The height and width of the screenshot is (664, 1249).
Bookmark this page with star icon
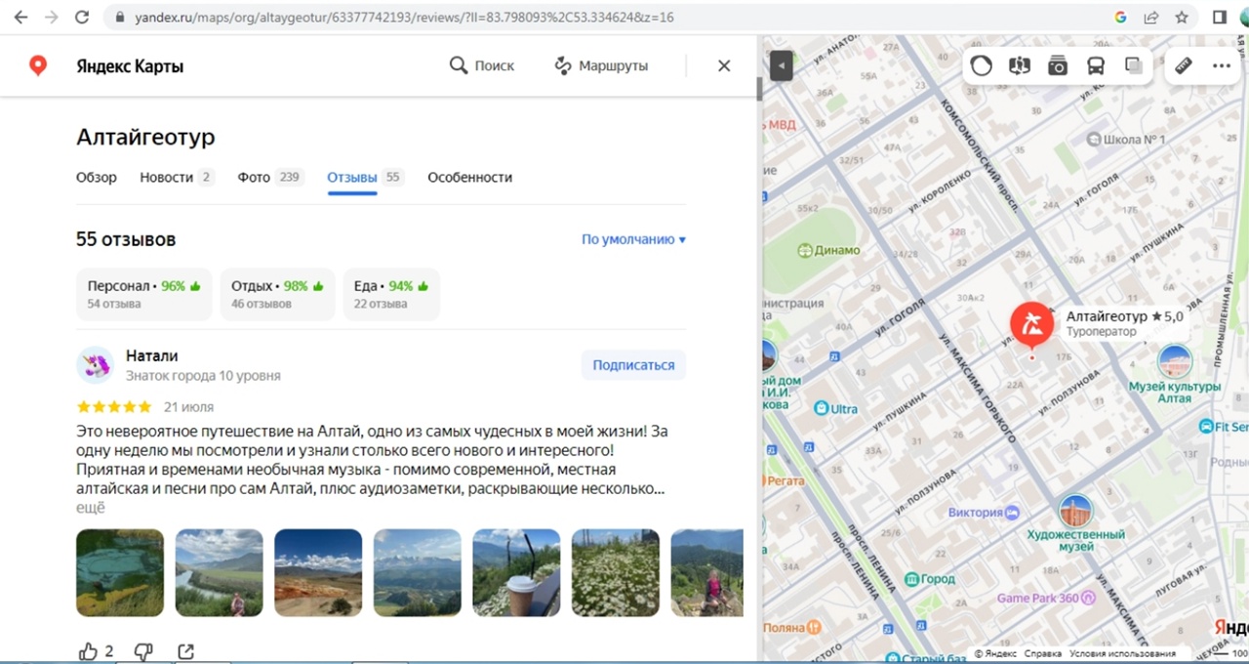click(x=1182, y=18)
